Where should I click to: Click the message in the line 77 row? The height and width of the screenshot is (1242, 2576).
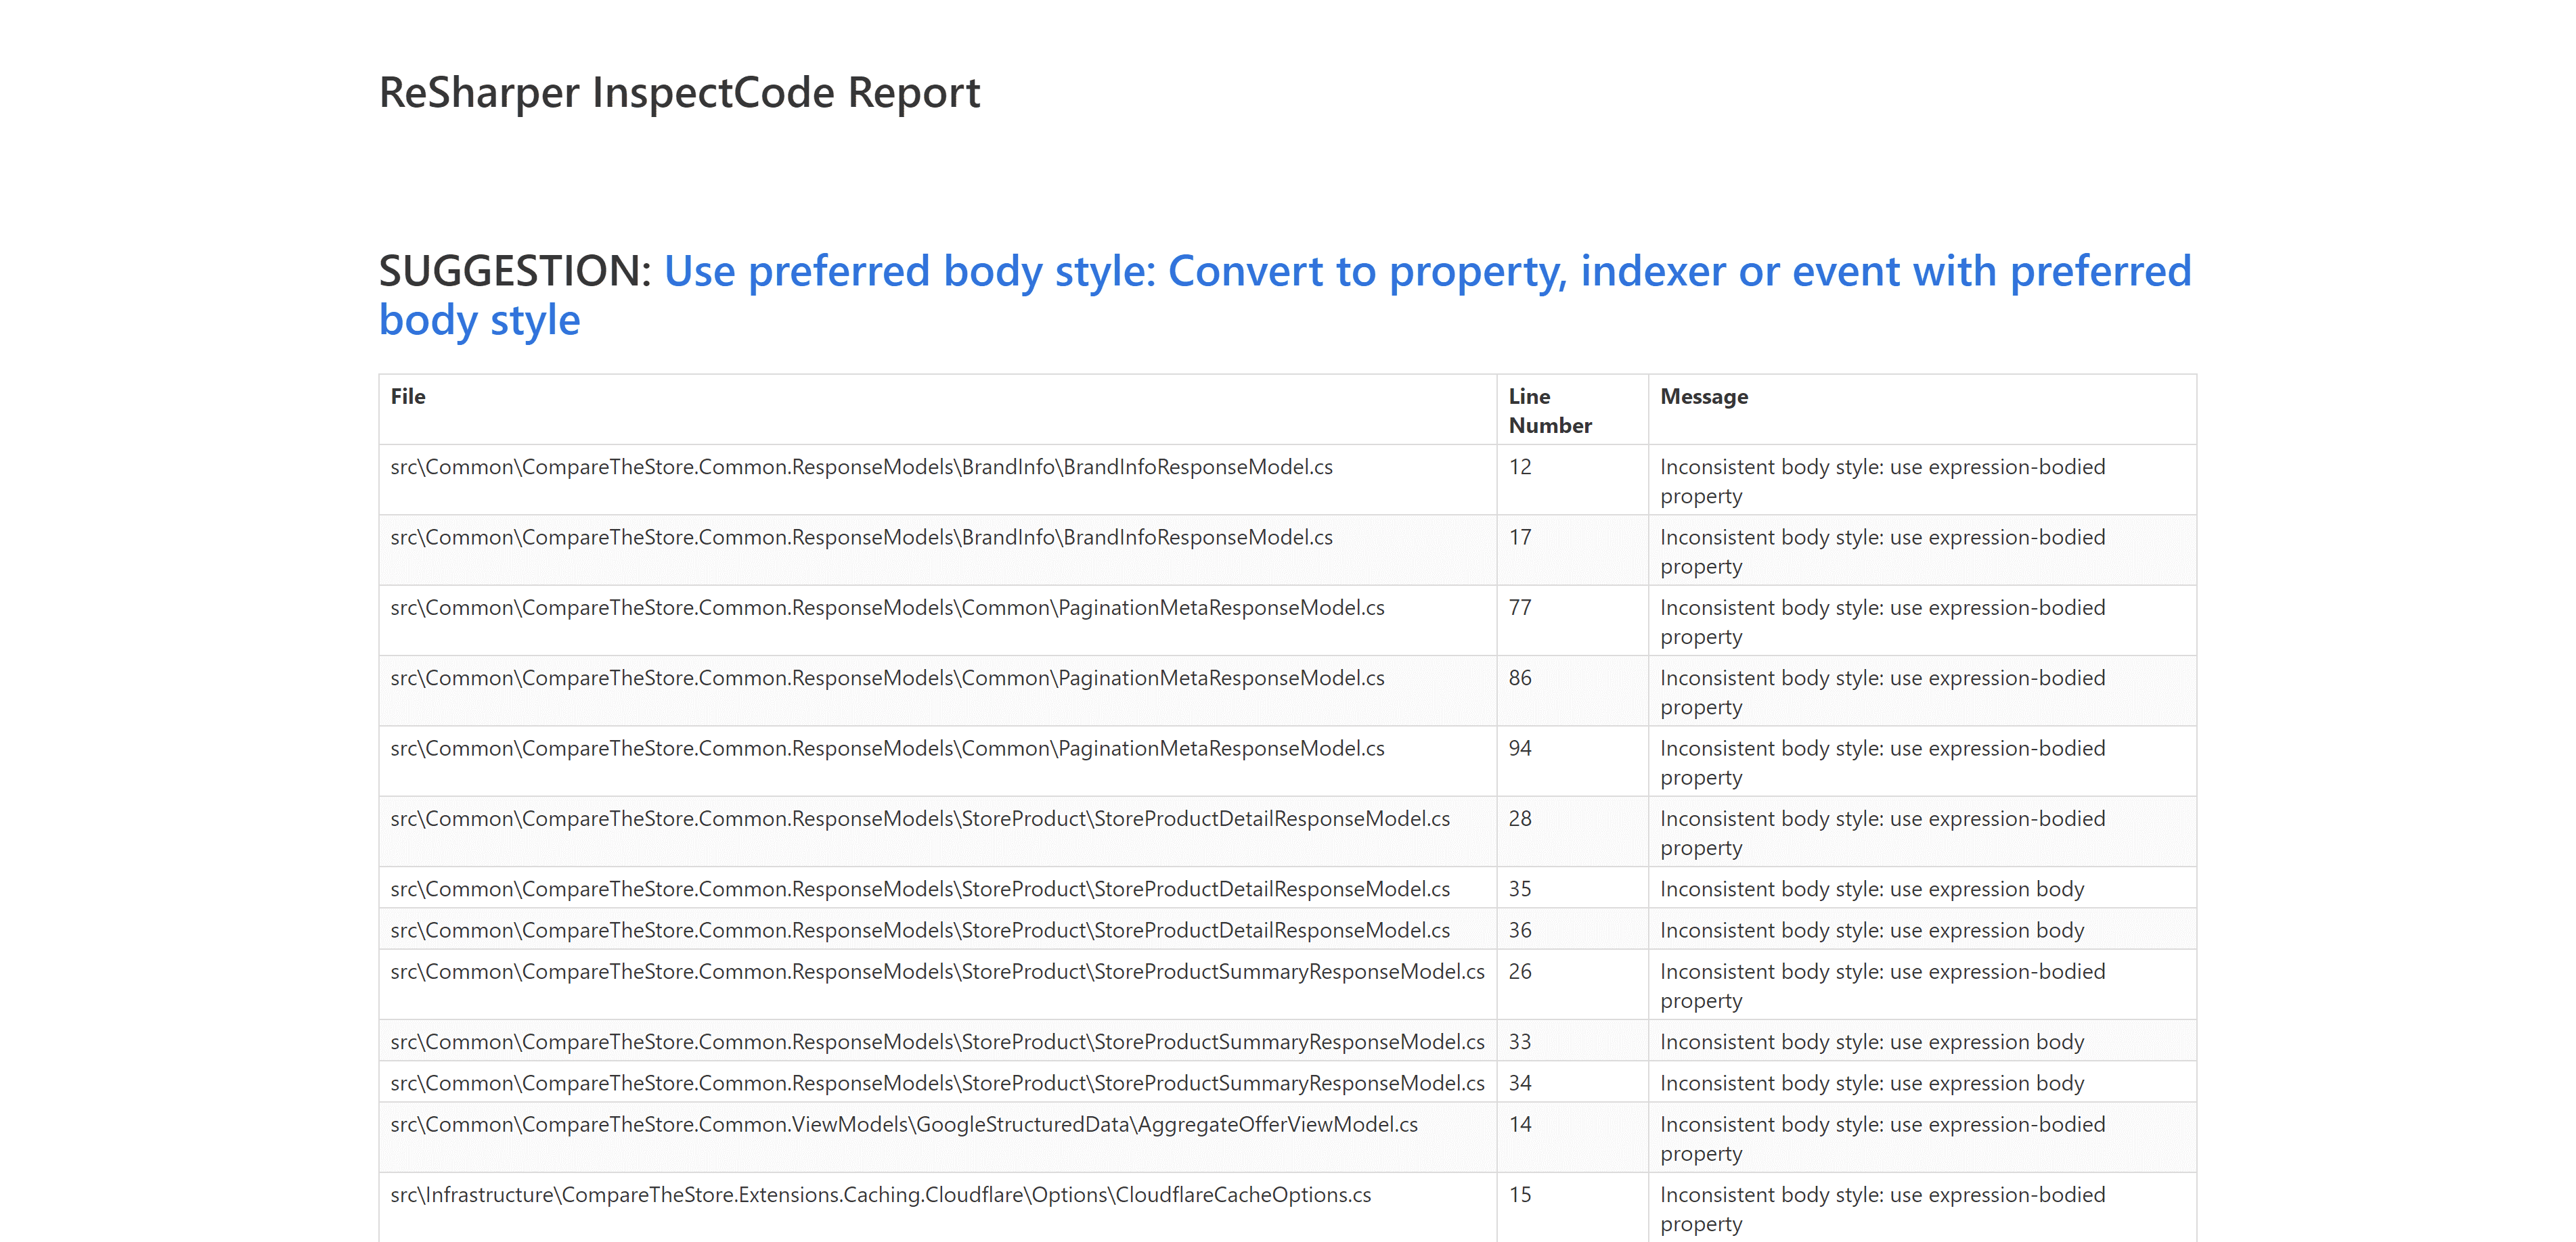pos(1882,622)
